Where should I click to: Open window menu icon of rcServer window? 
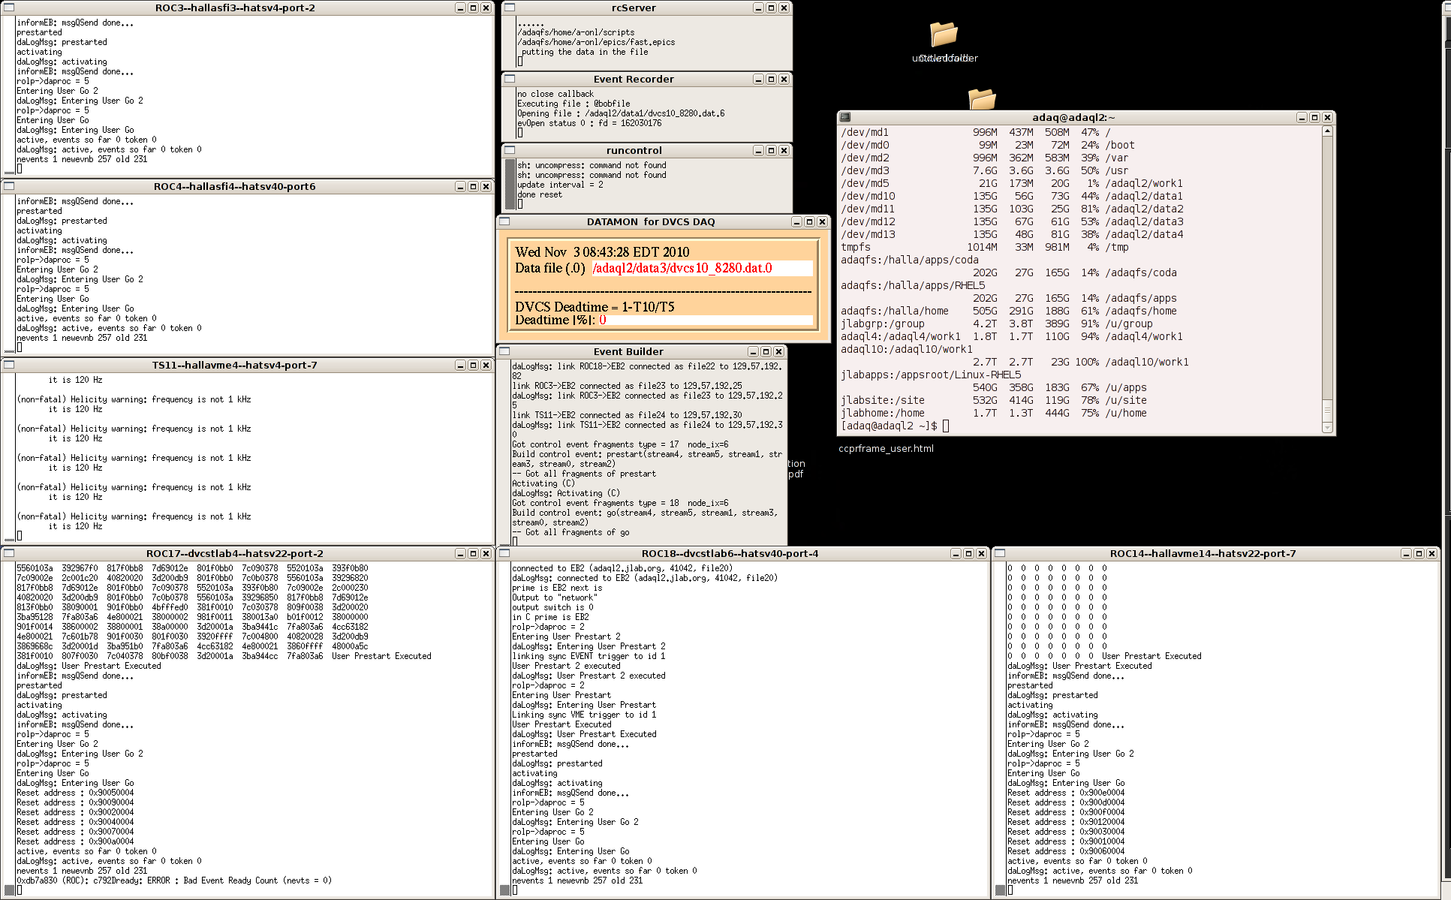click(x=510, y=8)
